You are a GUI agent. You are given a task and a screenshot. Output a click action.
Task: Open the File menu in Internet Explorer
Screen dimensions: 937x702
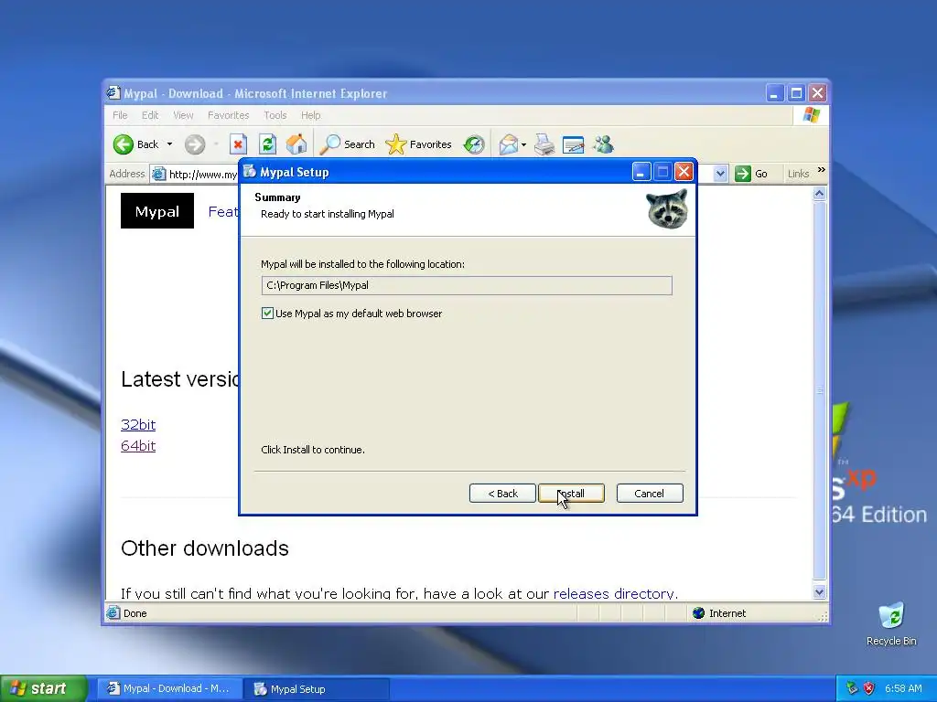[x=120, y=115]
